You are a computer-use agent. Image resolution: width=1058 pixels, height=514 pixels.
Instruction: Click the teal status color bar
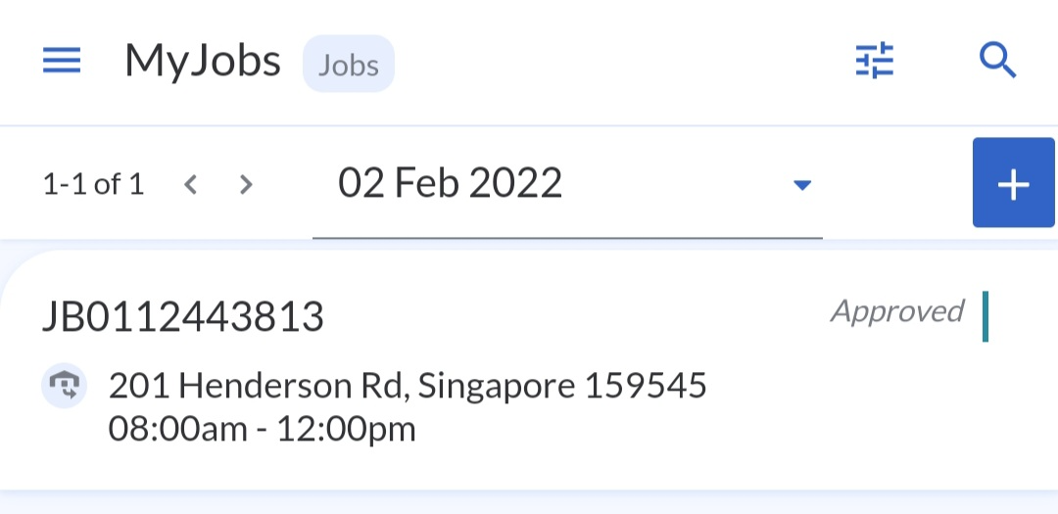coord(985,316)
